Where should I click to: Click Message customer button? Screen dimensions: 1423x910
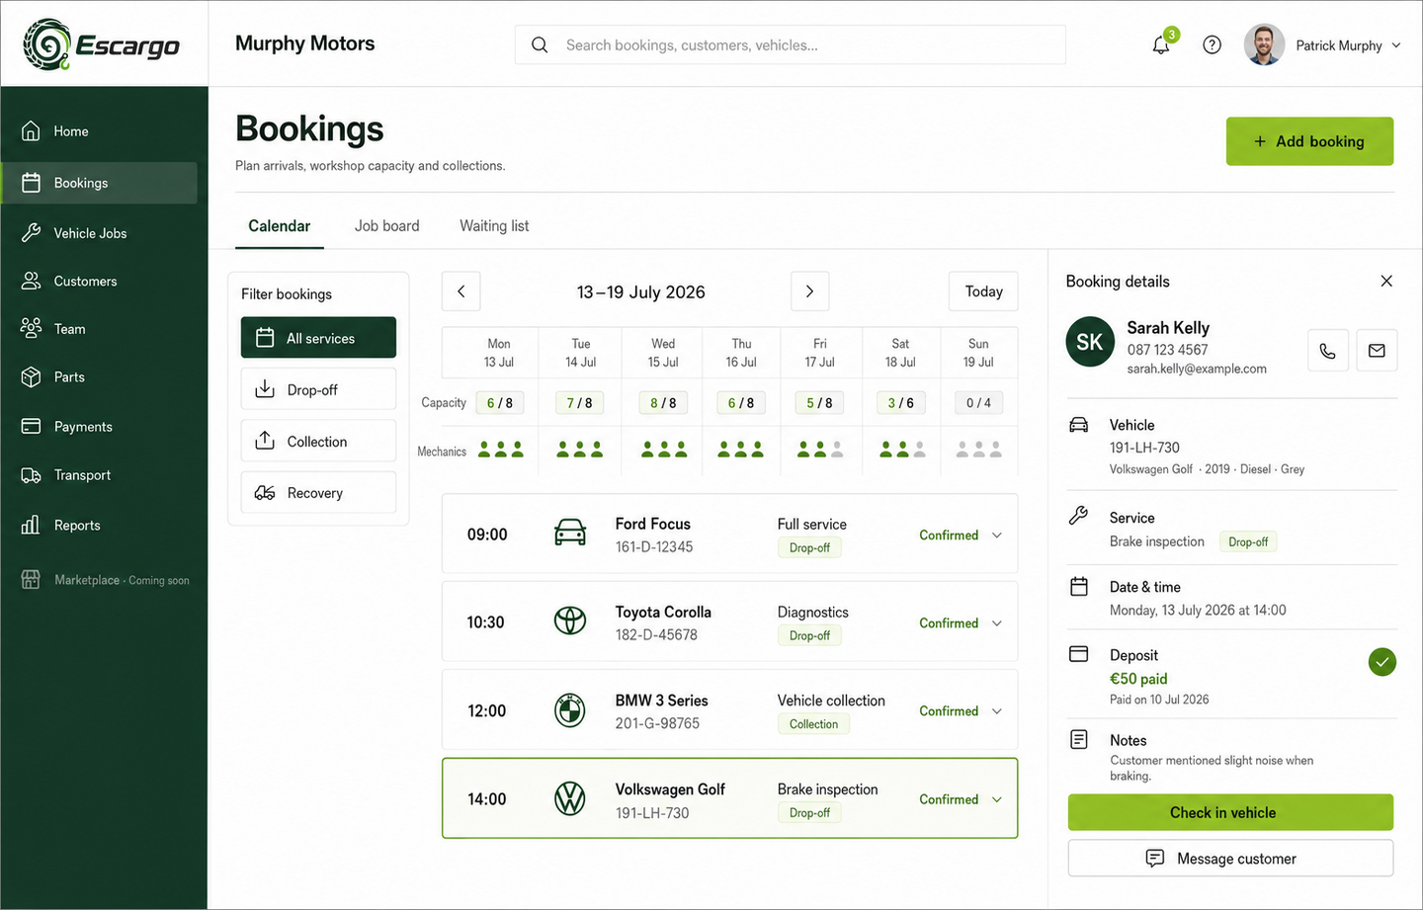pos(1230,859)
